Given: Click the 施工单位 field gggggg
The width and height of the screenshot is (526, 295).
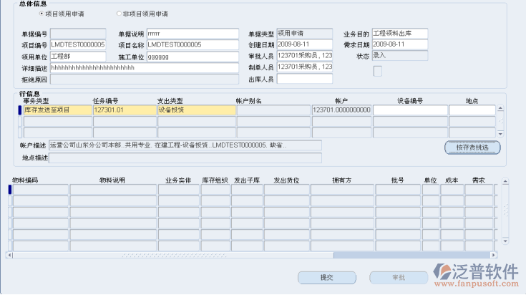Looking at the screenshot, I should [x=193, y=57].
